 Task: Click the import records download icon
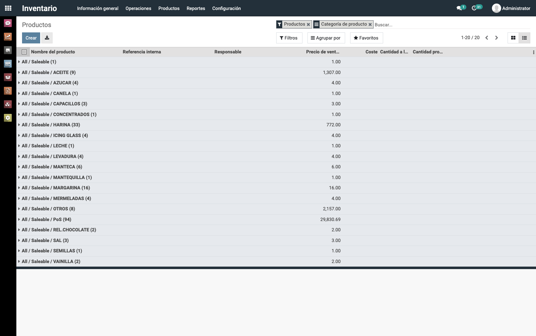click(x=47, y=38)
